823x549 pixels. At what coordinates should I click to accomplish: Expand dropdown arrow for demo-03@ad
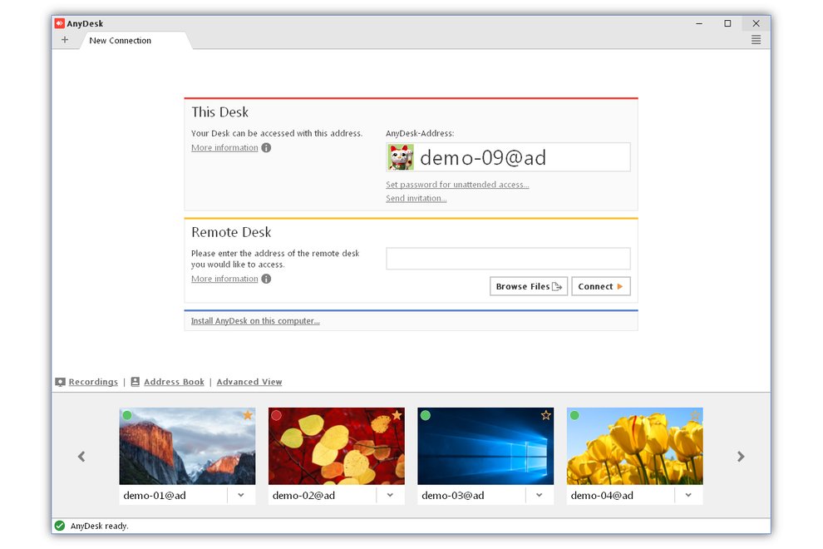coord(539,495)
